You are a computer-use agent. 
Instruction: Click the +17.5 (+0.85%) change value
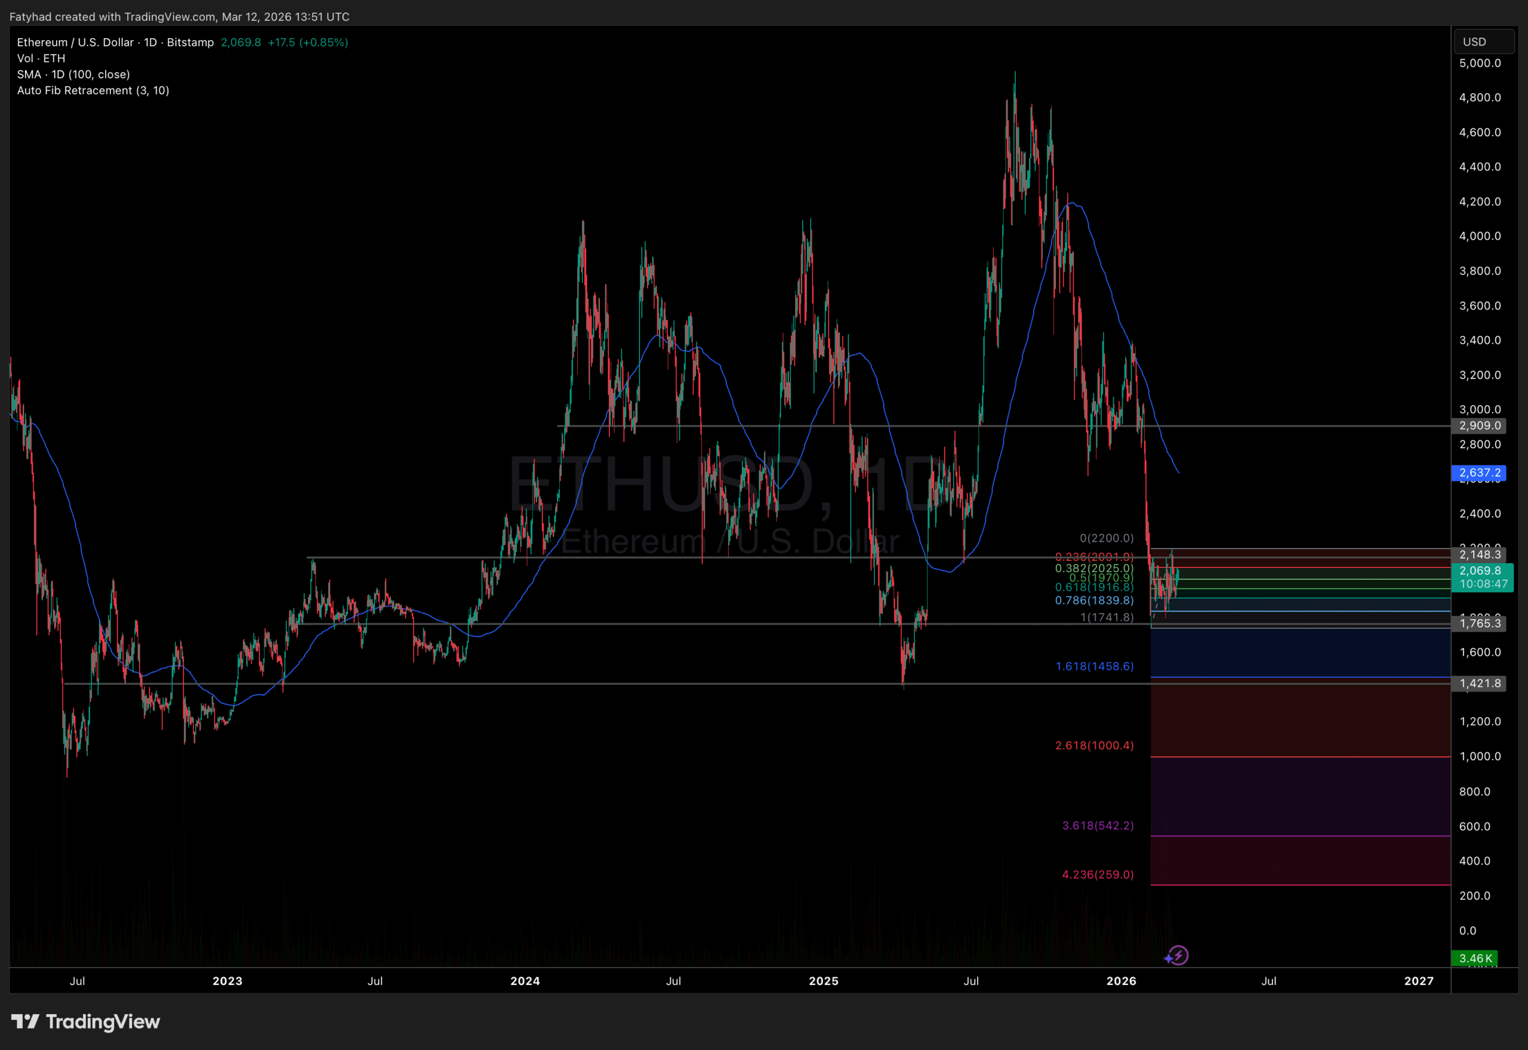click(308, 42)
